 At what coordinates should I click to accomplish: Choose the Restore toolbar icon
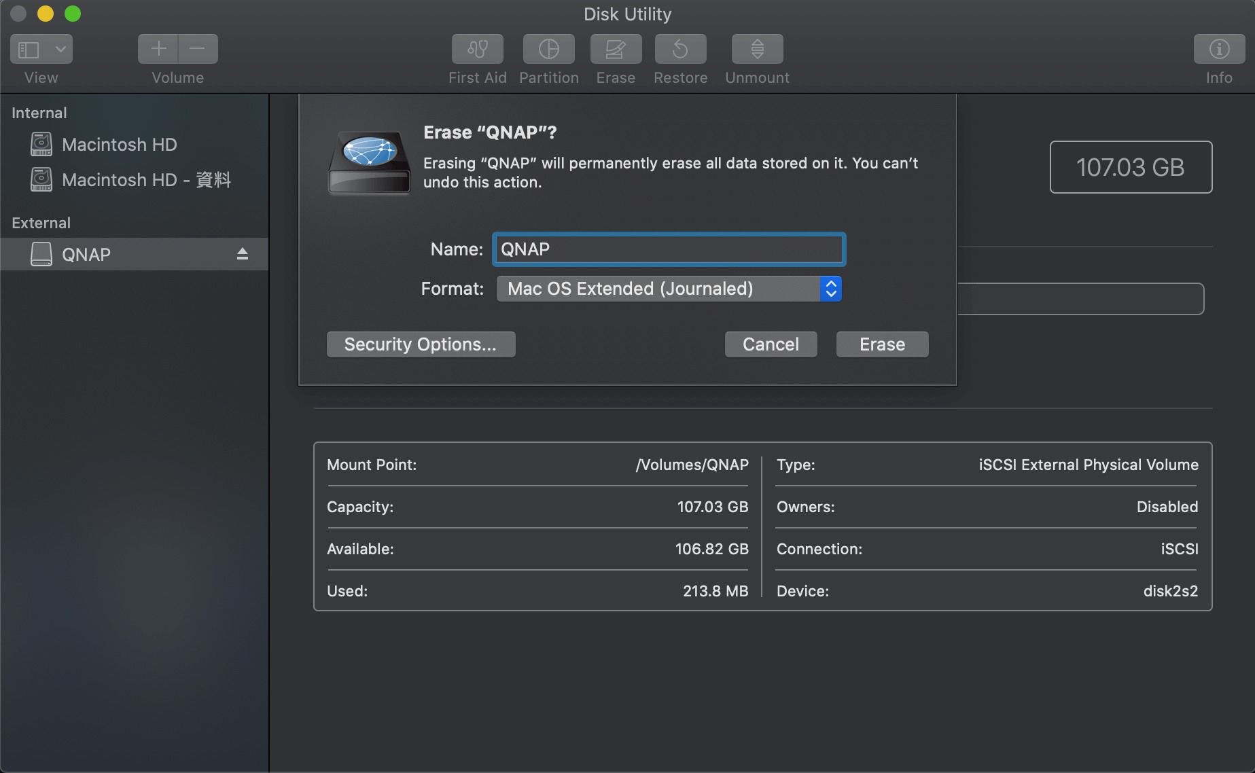pos(680,49)
